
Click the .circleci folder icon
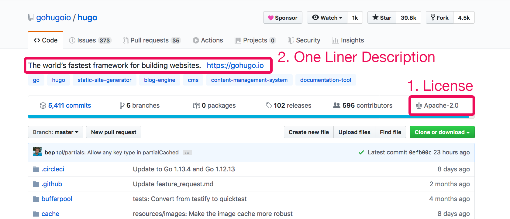36,169
